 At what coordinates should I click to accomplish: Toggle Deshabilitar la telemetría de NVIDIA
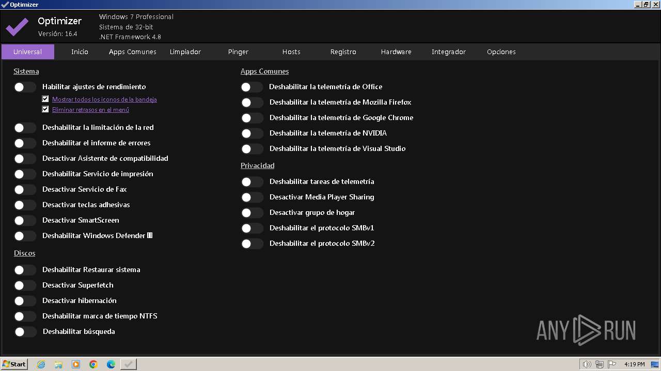coord(252,133)
